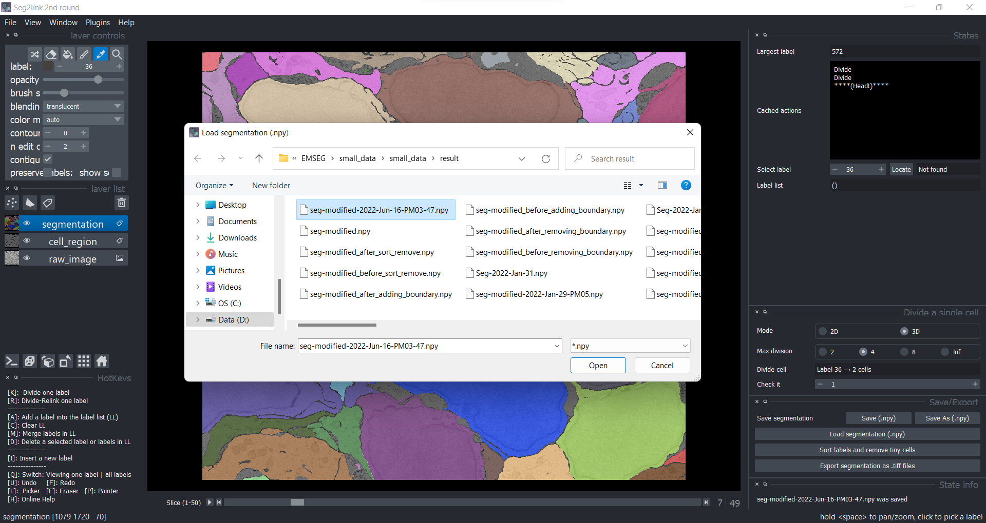
Task: Expand the Desktop tree node
Action: [198, 205]
